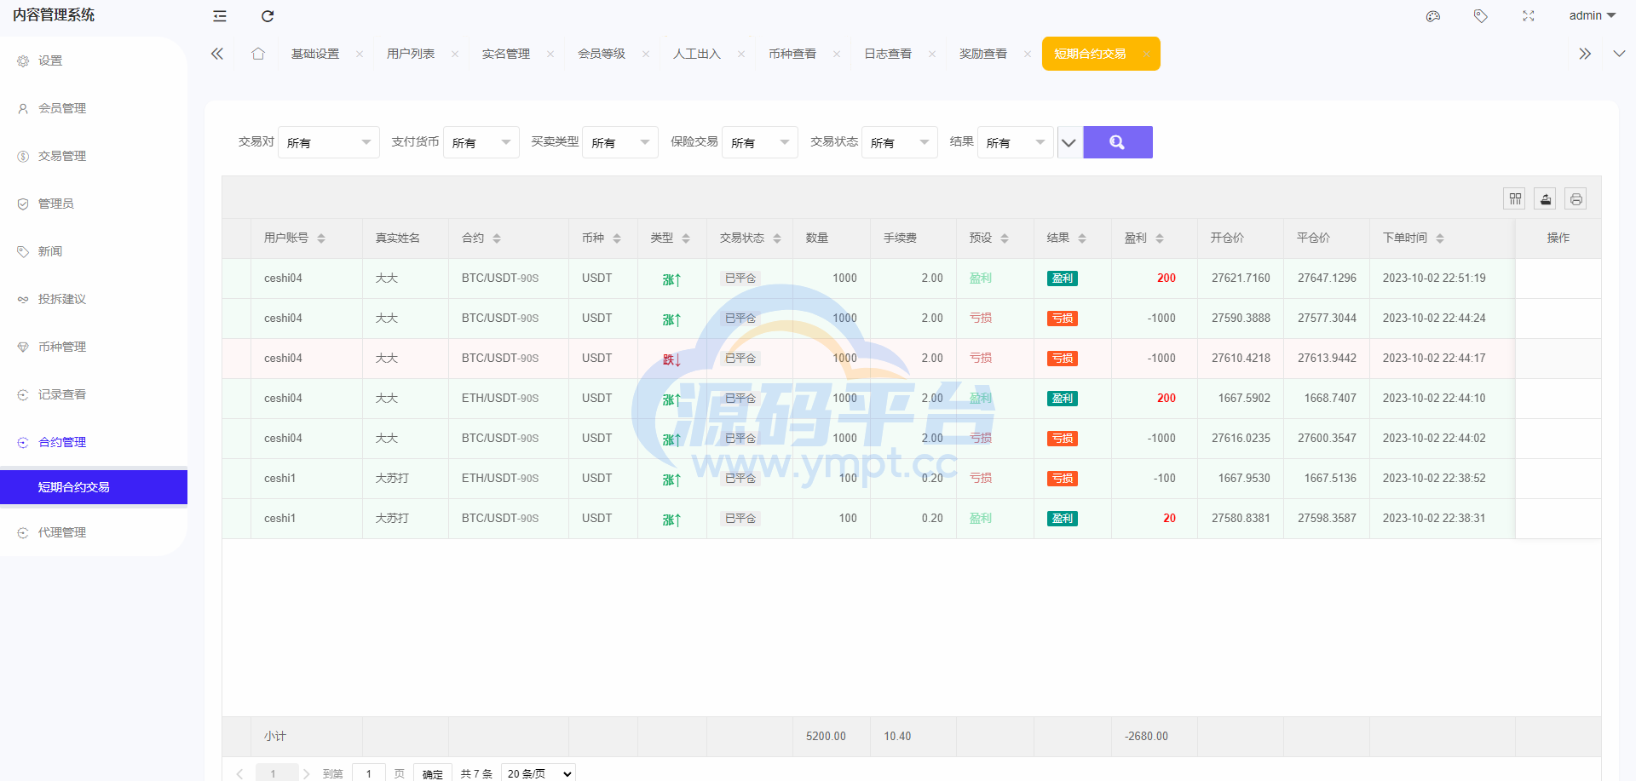This screenshot has height=781, width=1636.
Task: Open the 交易状态 filter dropdown
Action: tap(900, 142)
